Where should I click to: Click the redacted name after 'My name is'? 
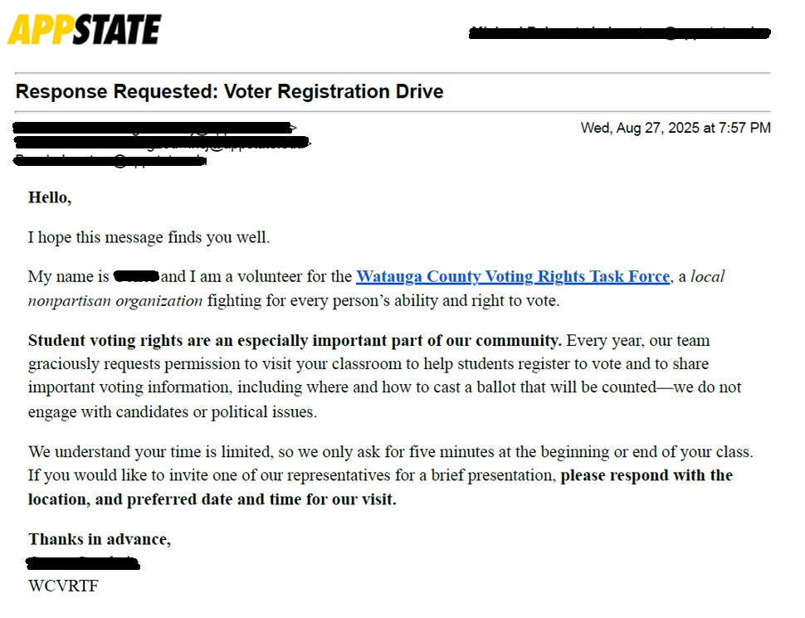tap(136, 276)
